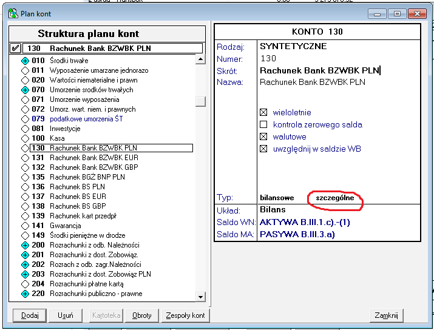
Task: Click the Plan kont window title icon
Action: click(x=13, y=13)
